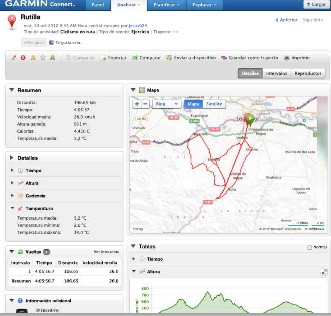Click the cycling activity pin icon

click(12, 22)
